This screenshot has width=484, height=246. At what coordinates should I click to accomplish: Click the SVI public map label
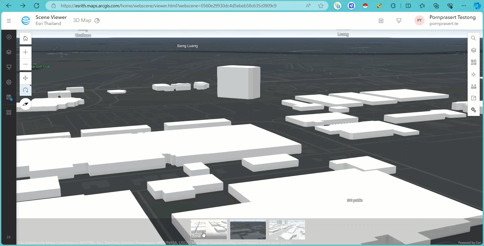355,200
